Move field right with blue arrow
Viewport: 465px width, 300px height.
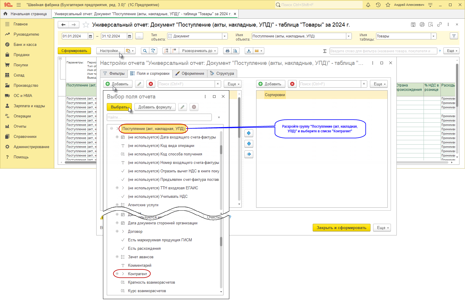click(x=249, y=133)
